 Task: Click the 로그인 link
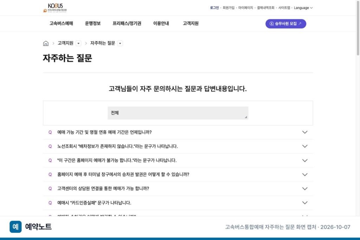[x=214, y=8]
